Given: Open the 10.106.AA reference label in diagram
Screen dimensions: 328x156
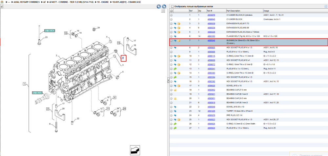Looking at the screenshot, I should [x=37, y=93].
